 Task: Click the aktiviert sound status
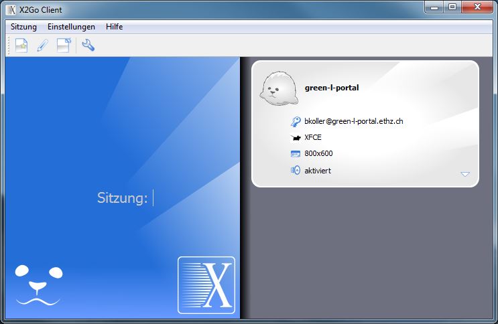tap(318, 171)
